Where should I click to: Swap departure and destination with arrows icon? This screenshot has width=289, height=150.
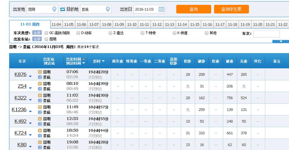click(62, 9)
